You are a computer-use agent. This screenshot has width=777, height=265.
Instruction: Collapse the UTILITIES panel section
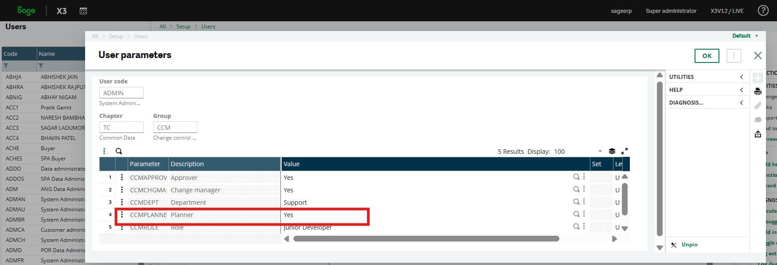742,77
